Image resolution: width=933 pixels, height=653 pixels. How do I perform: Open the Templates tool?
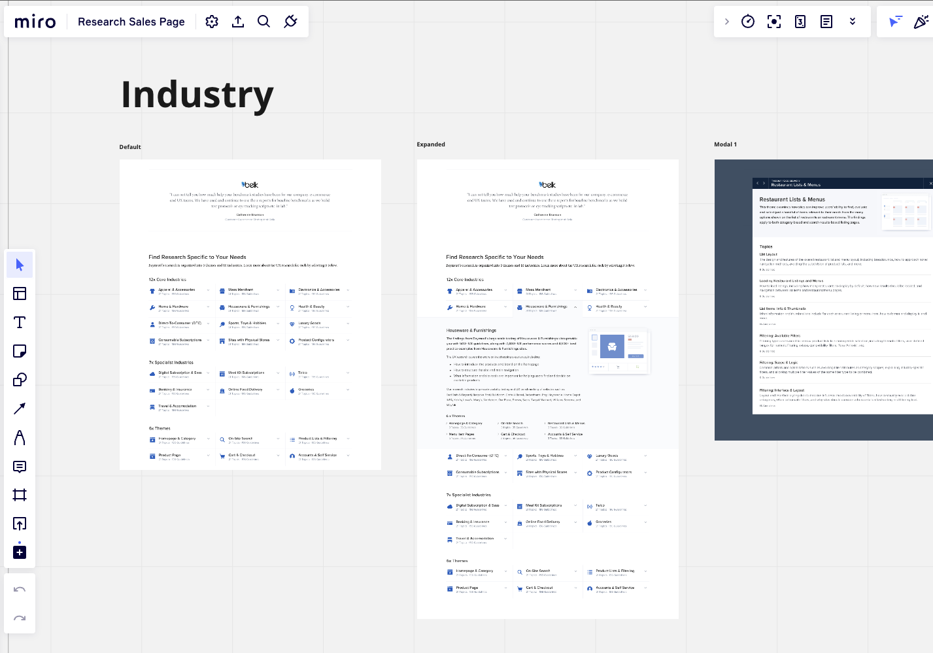[x=20, y=293]
